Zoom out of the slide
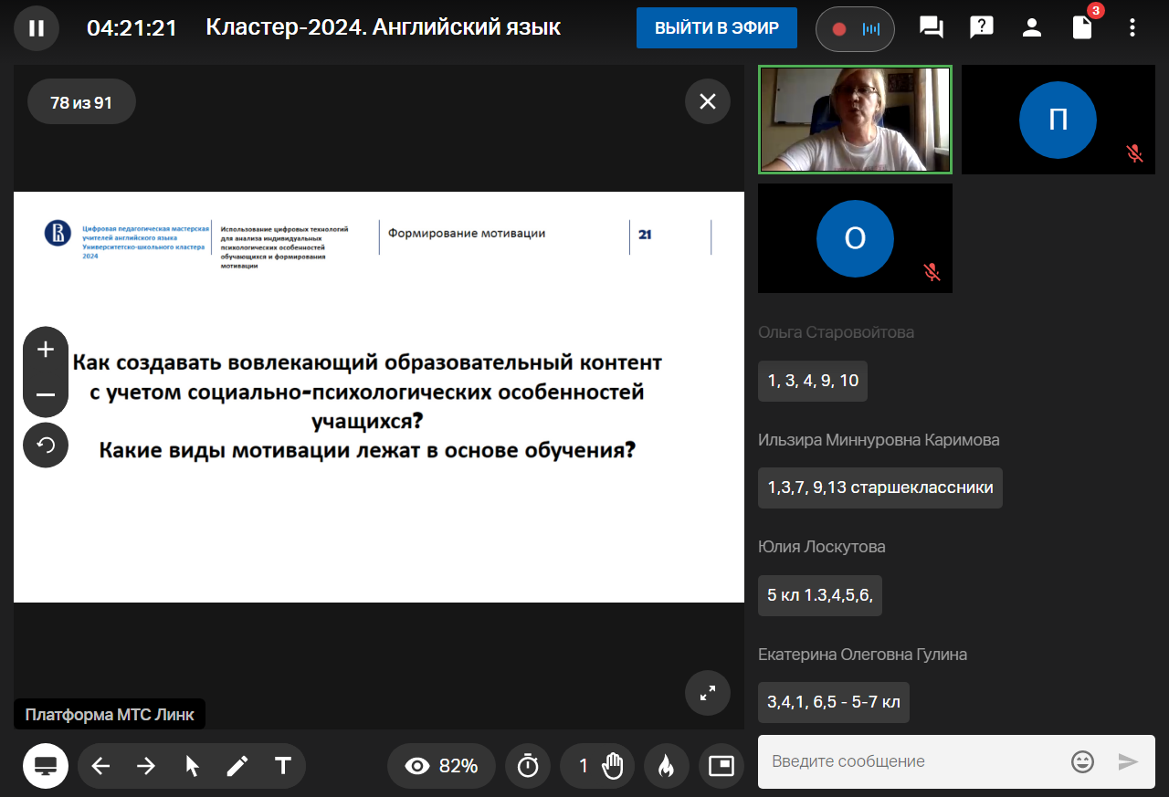The image size is (1169, 797). [46, 395]
